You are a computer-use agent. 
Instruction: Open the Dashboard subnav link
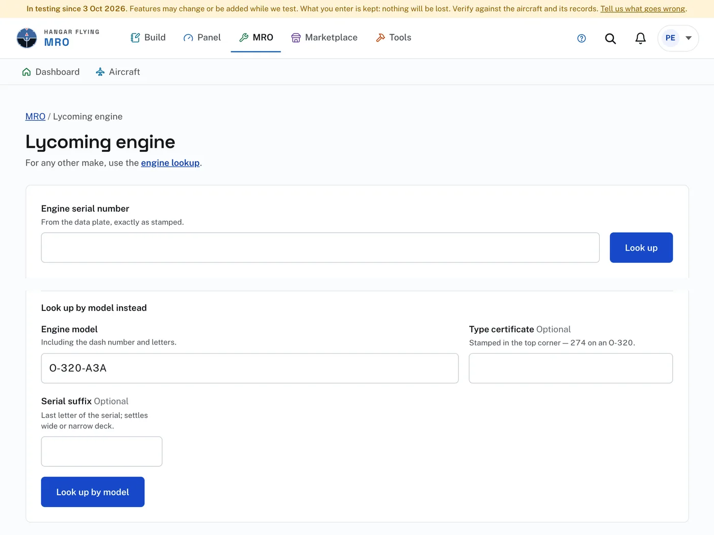click(x=51, y=72)
